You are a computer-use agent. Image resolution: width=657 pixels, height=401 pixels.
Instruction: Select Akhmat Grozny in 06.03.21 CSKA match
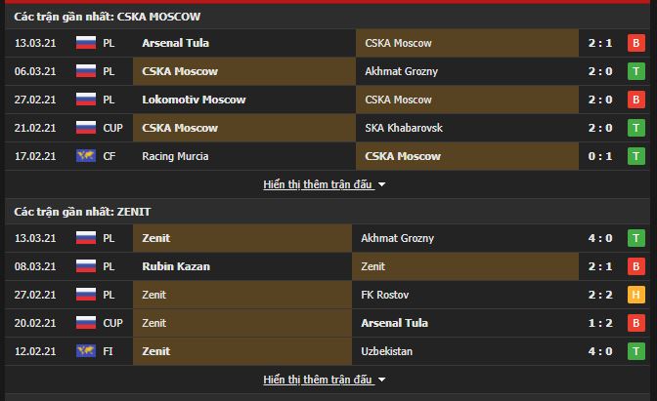pyautogui.click(x=401, y=71)
